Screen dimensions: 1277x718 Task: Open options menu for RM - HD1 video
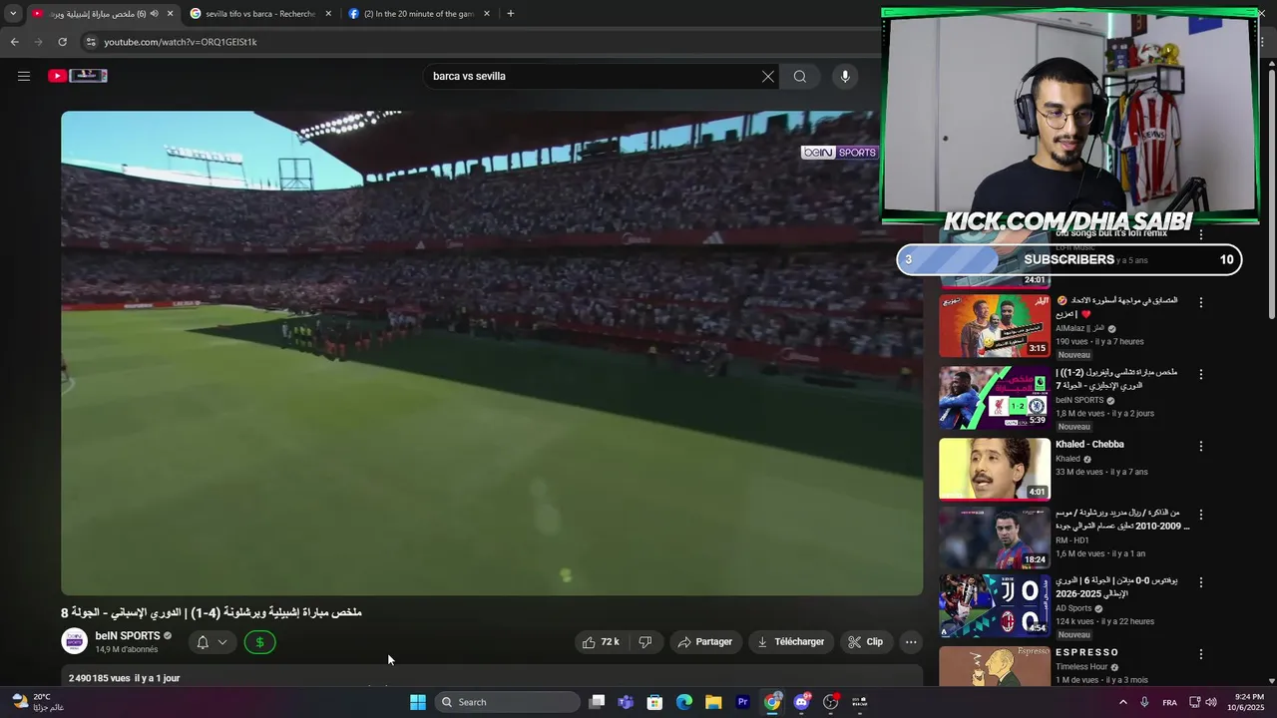(1201, 515)
